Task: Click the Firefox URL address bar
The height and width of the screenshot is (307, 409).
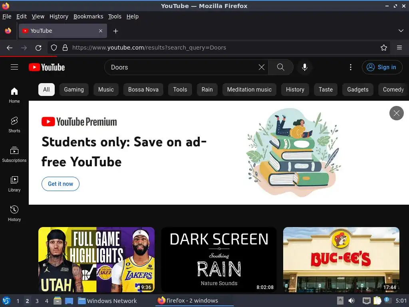Action: click(x=218, y=48)
